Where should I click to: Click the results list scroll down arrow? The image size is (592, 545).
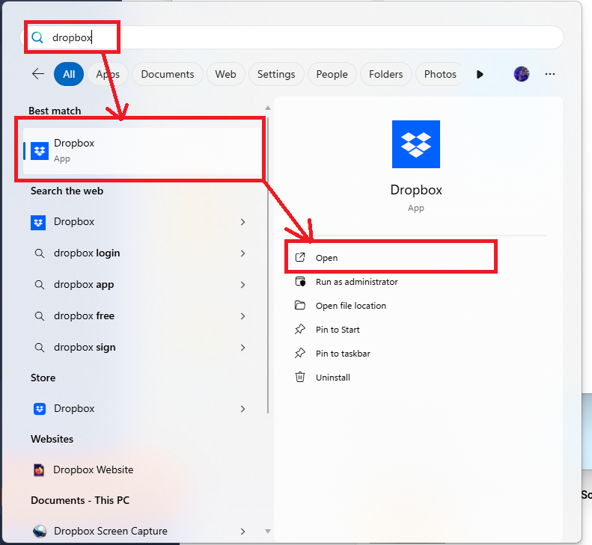268,531
